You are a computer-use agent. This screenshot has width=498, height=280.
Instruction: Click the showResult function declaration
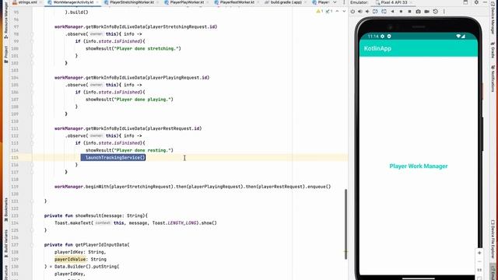pos(96,215)
